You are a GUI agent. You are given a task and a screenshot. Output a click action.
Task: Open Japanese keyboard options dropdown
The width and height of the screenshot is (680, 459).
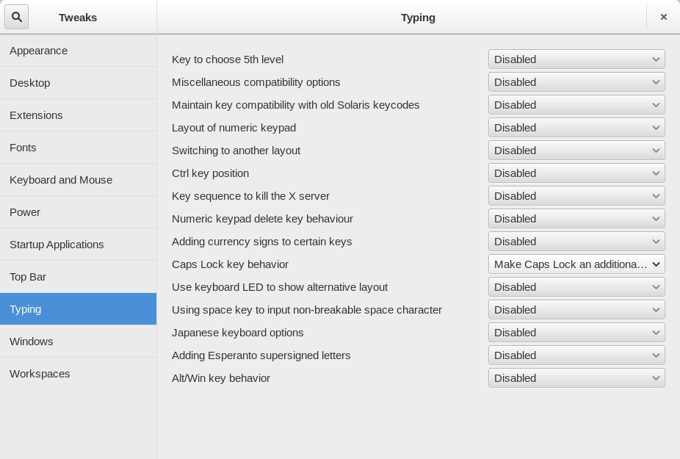(x=576, y=333)
